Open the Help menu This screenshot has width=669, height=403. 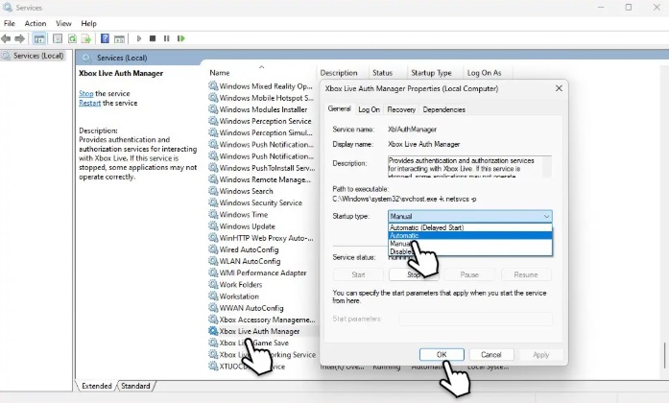point(88,23)
